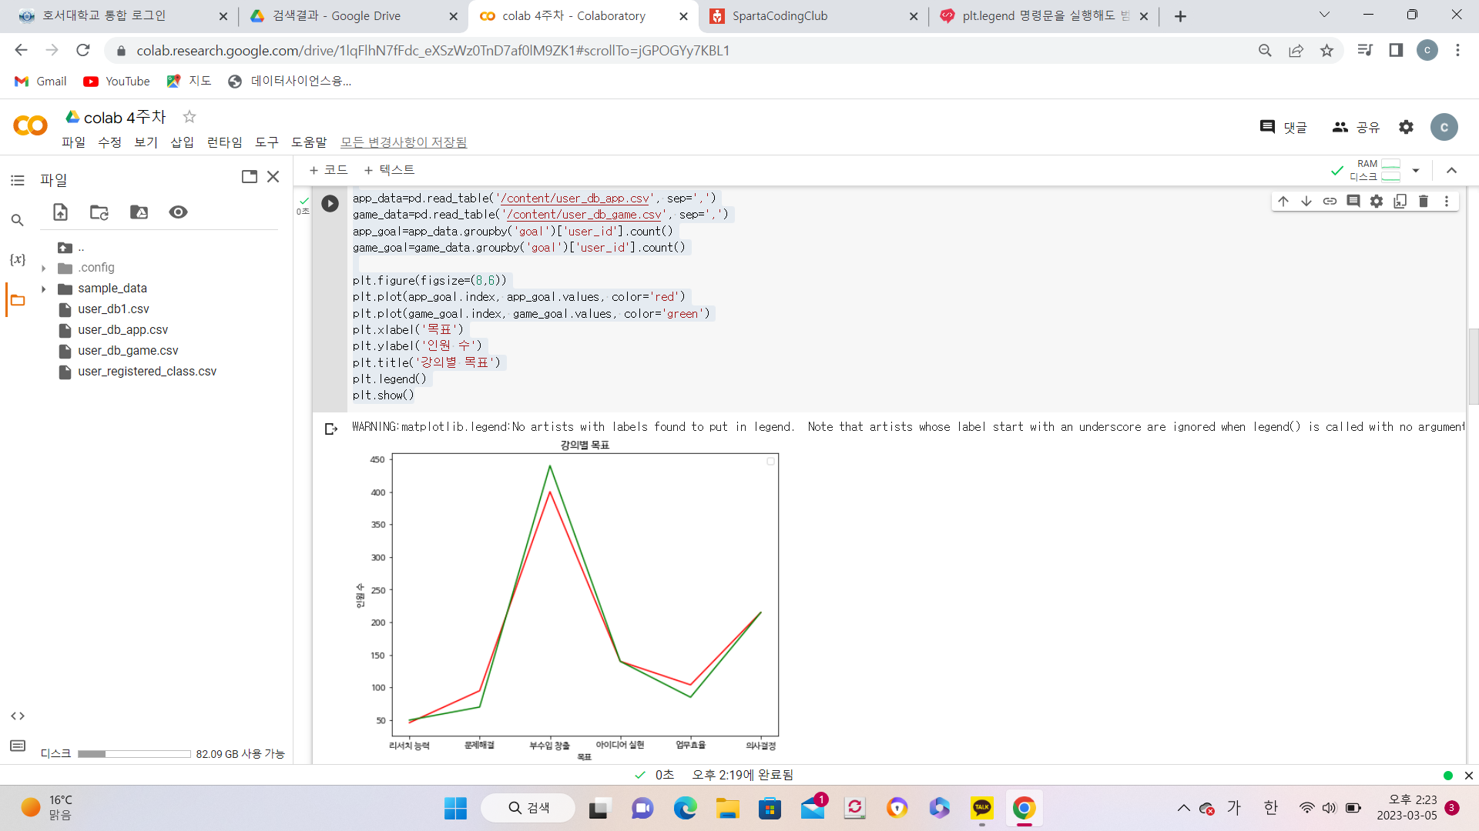Open the RAM and disk resource dropdown
The image size is (1479, 831).
[x=1416, y=171]
